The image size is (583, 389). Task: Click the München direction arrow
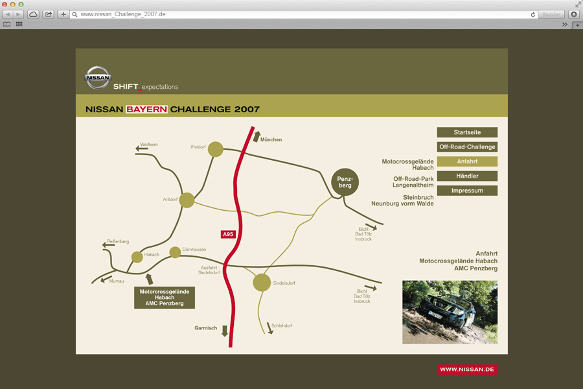(x=256, y=137)
